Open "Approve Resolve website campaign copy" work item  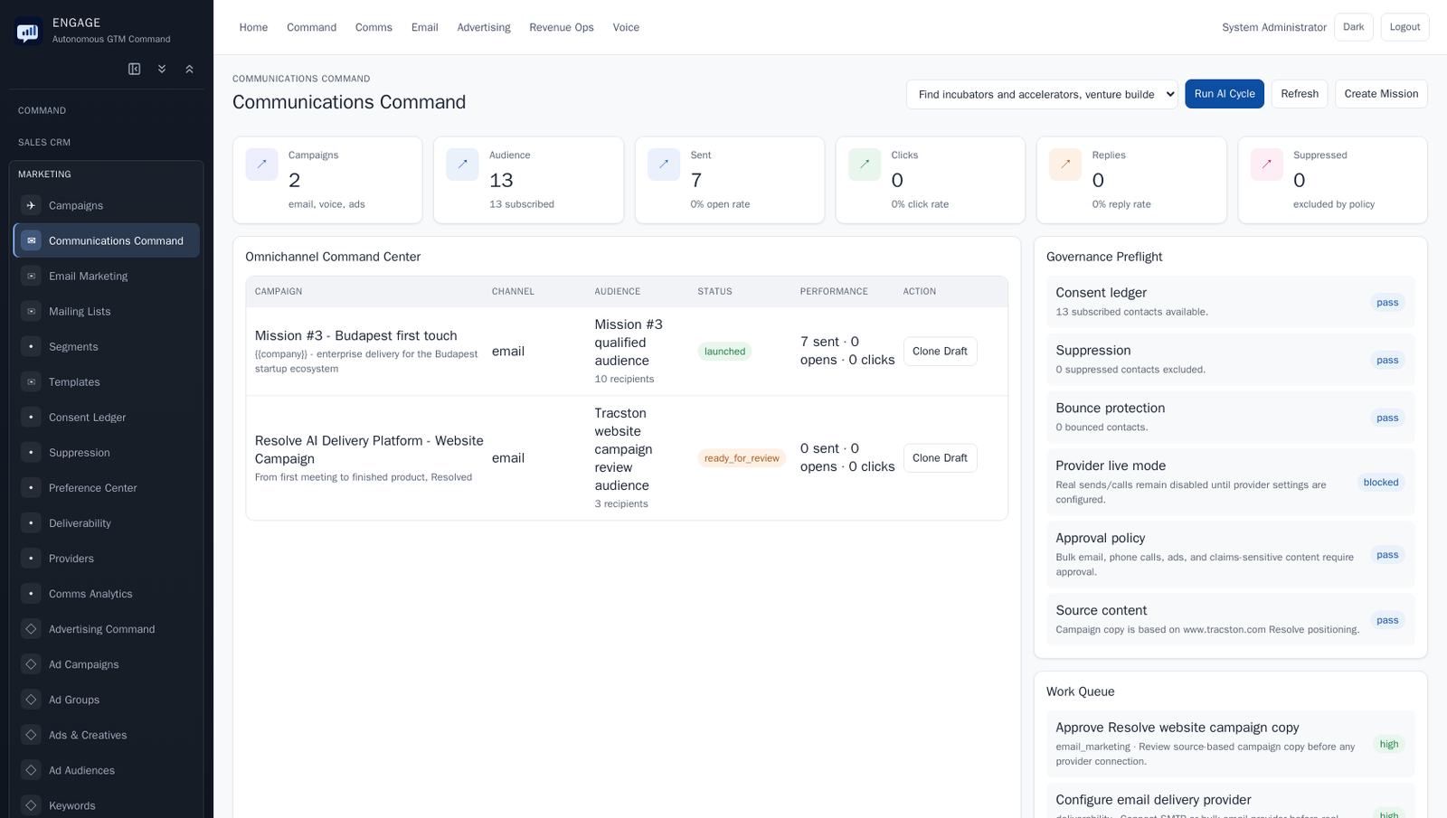1230,744
